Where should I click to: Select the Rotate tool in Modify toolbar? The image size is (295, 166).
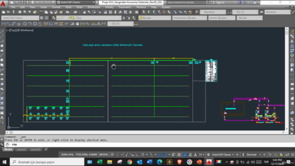[x=292, y=60]
